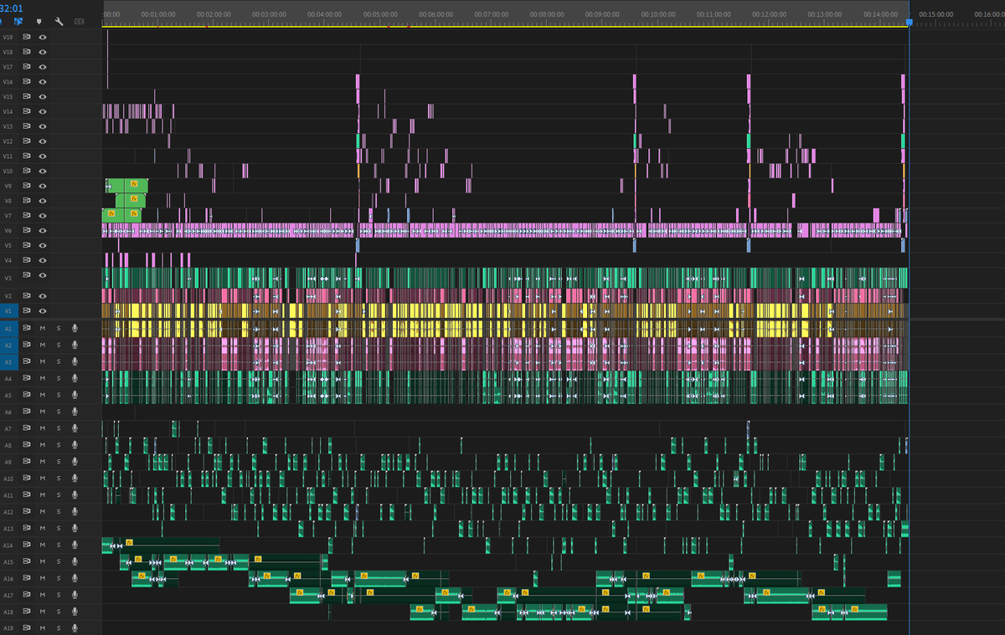Start voice-over record on track A17
Screen dimensions: 1005x635
point(75,595)
